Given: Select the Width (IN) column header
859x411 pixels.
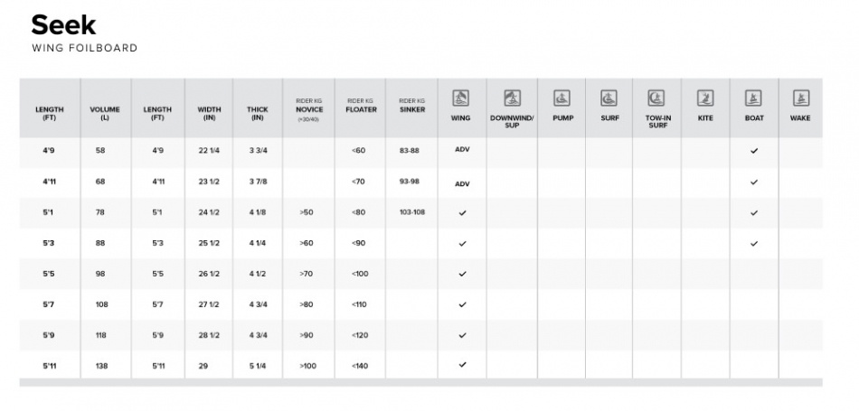Looking at the screenshot, I should 210,114.
